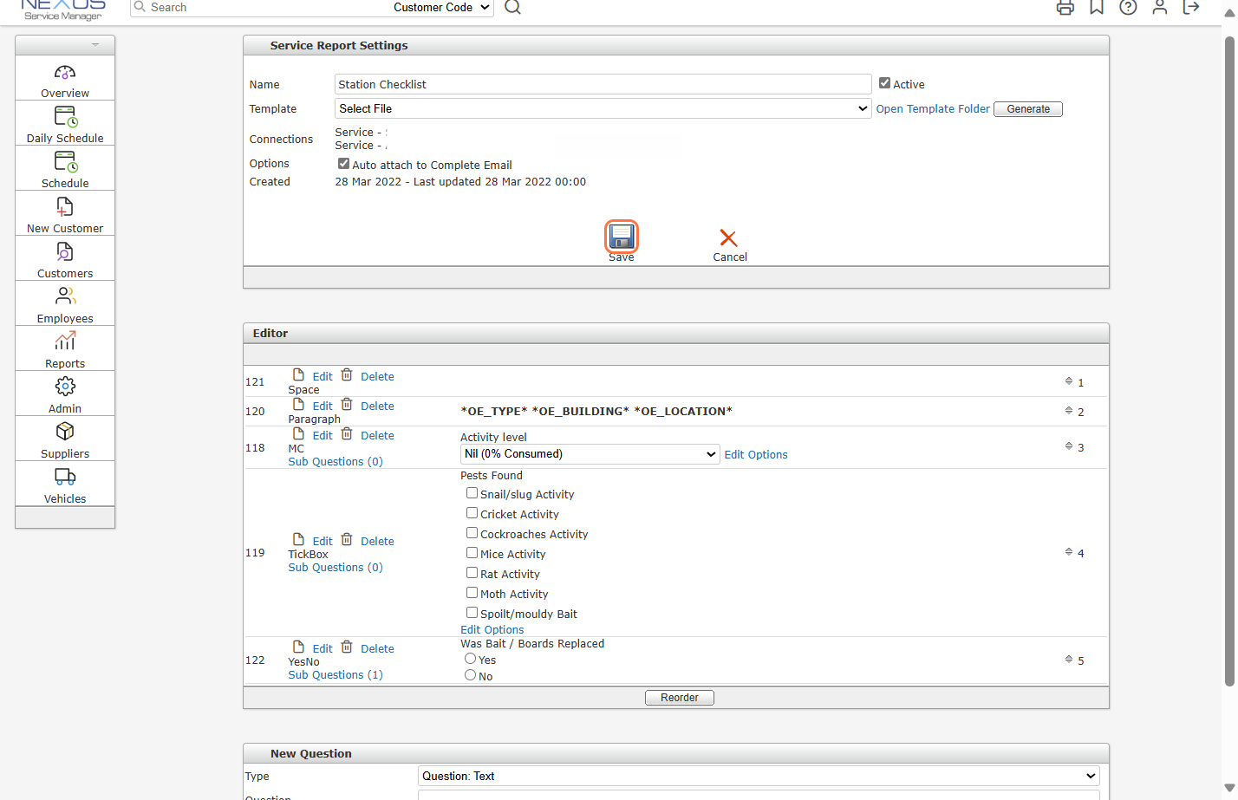Click the Reorder button
The height and width of the screenshot is (800, 1238).
pyautogui.click(x=680, y=698)
